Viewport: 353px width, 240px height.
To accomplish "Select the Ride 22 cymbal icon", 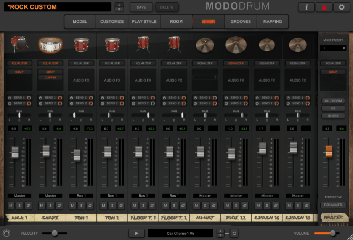I will pos(236,45).
